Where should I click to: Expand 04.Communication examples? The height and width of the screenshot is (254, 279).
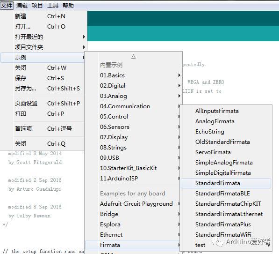(x=133, y=106)
